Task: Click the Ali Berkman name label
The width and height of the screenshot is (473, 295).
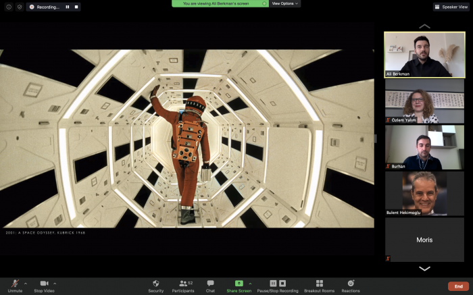Action: (398, 74)
